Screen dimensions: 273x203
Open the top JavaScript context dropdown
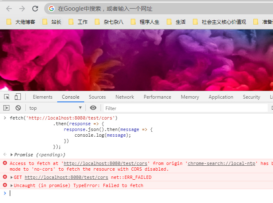pos(56,108)
